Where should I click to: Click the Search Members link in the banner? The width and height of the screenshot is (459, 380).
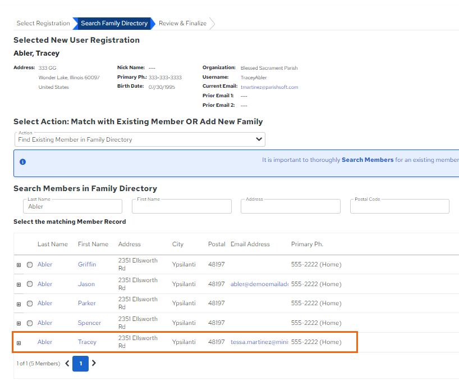[368, 160]
